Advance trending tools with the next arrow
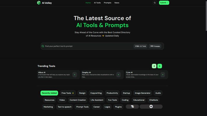Image resolution: width=207 pixels, height=116 pixels. tap(160, 66)
